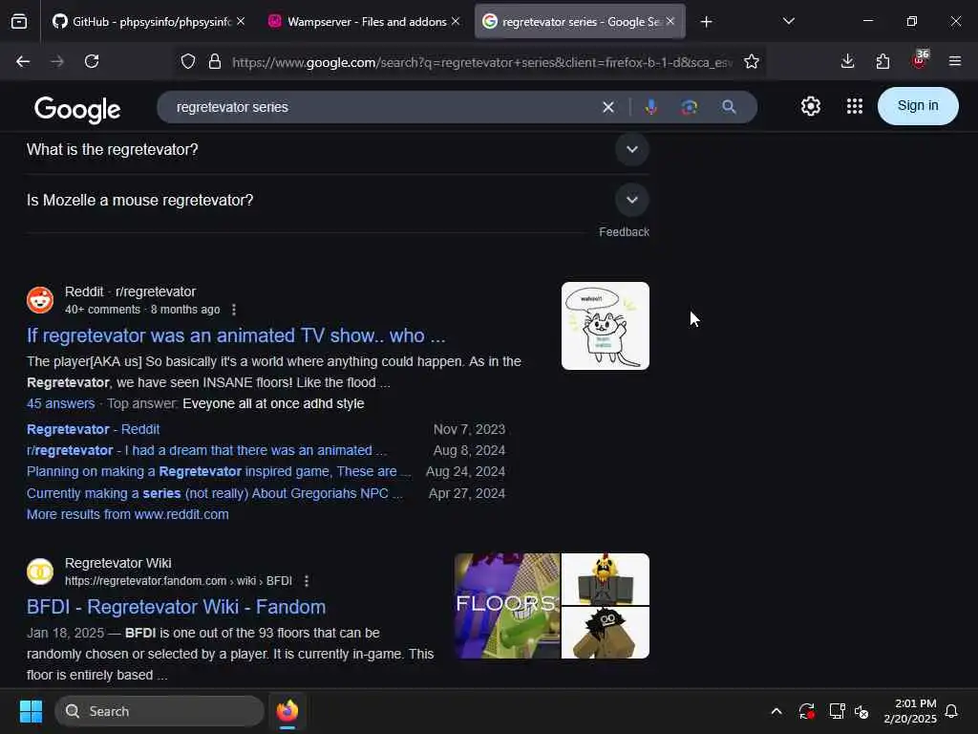Search by image with Google Lens
The width and height of the screenshot is (978, 734).
point(690,107)
